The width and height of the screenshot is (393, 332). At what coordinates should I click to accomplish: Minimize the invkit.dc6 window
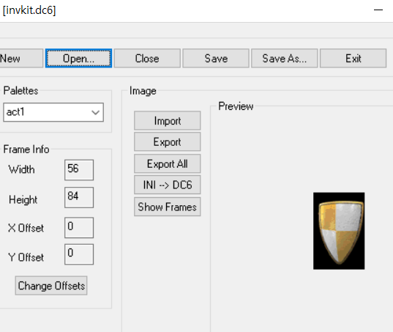point(378,10)
